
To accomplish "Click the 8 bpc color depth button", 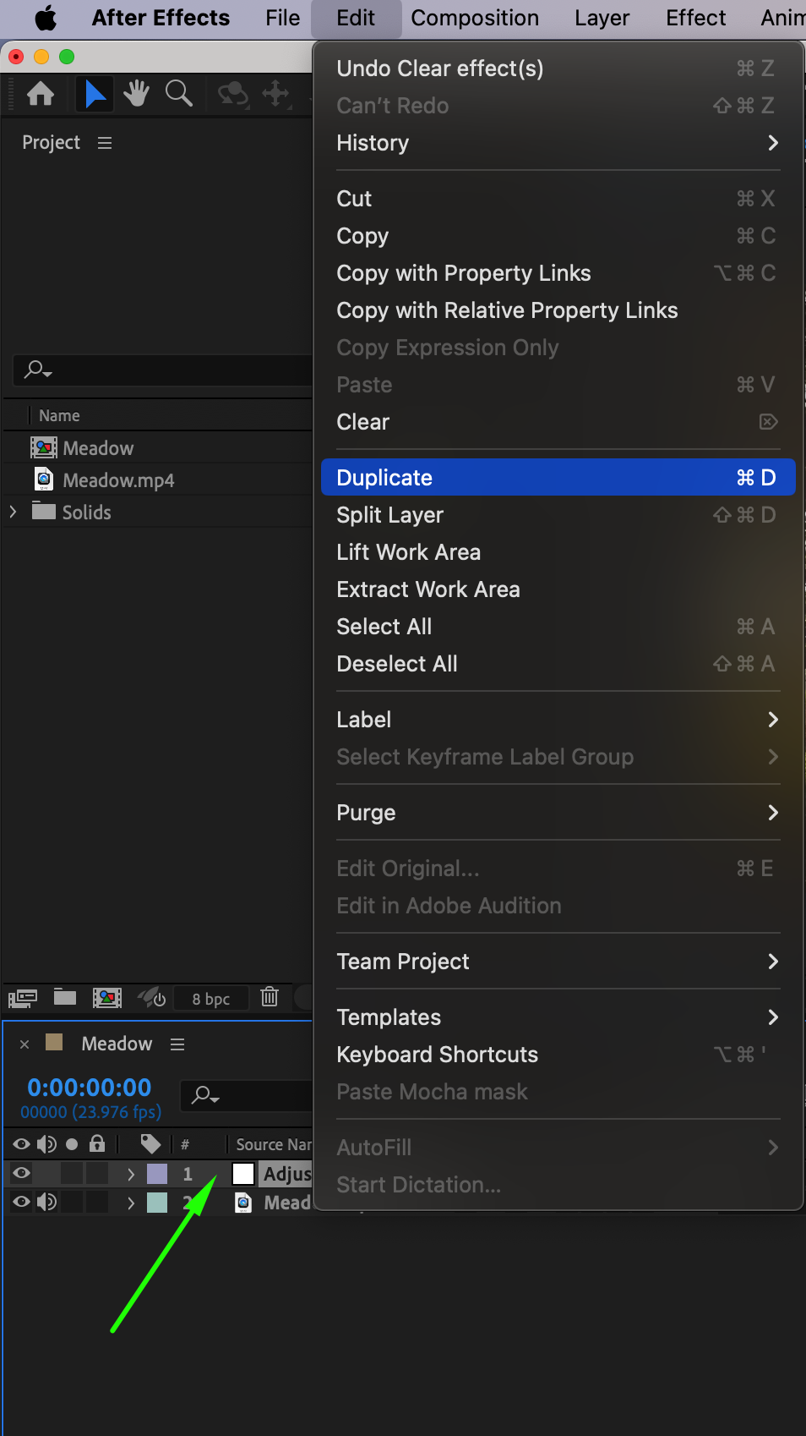I will click(211, 999).
